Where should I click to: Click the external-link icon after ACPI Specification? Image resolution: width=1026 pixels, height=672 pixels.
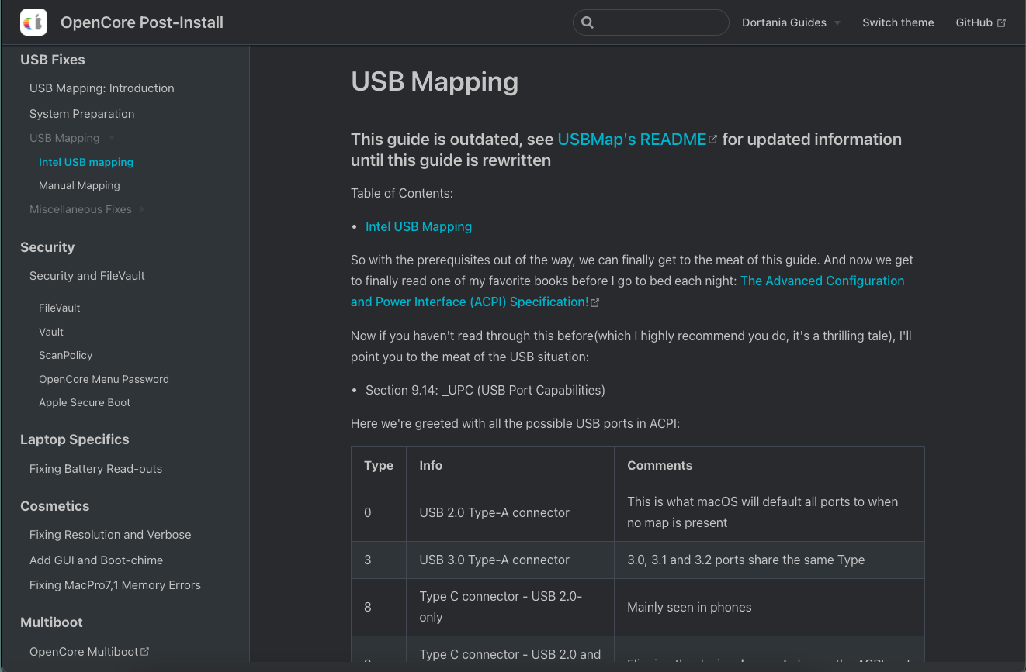(594, 302)
